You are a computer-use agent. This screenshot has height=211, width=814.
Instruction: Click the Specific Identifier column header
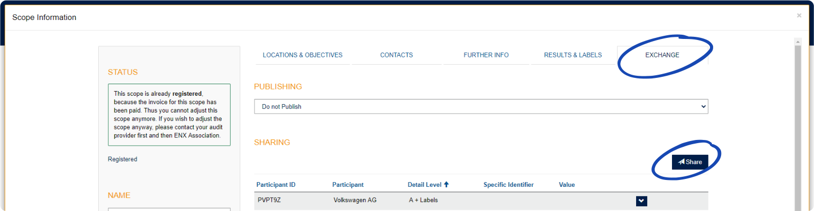tap(508, 185)
